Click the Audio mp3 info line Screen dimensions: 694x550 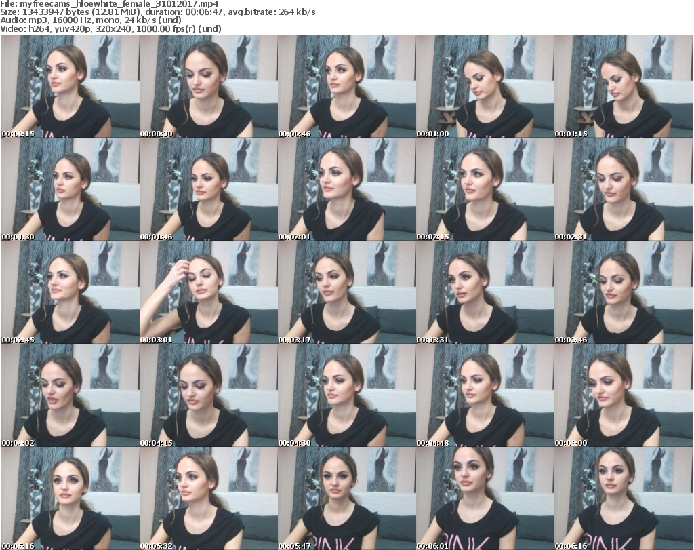91,20
